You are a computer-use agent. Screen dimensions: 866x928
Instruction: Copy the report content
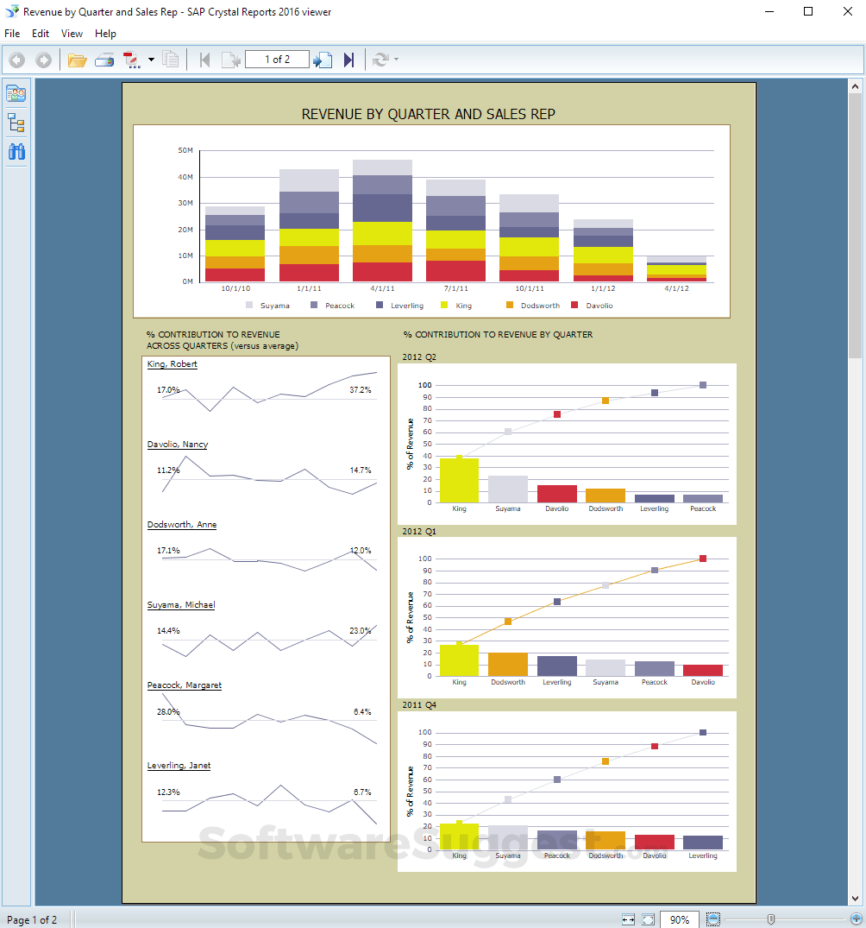170,60
